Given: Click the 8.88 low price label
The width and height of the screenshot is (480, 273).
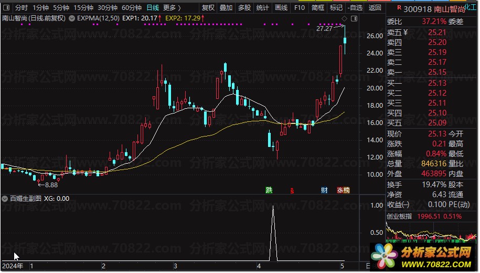Looking at the screenshot, I should [x=51, y=185].
